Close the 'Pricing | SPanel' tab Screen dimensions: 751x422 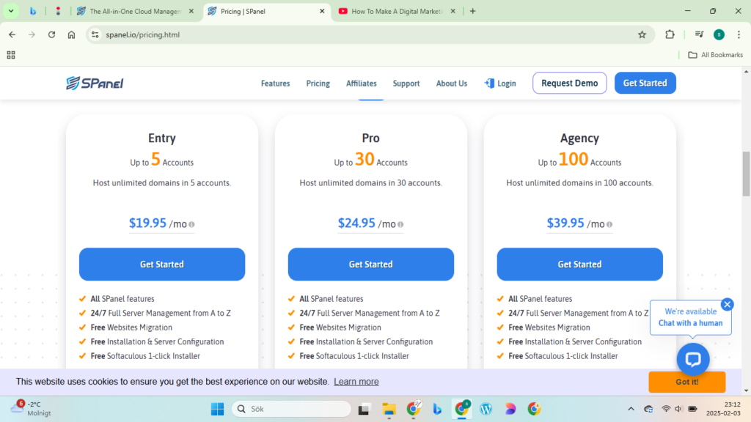pos(322,11)
